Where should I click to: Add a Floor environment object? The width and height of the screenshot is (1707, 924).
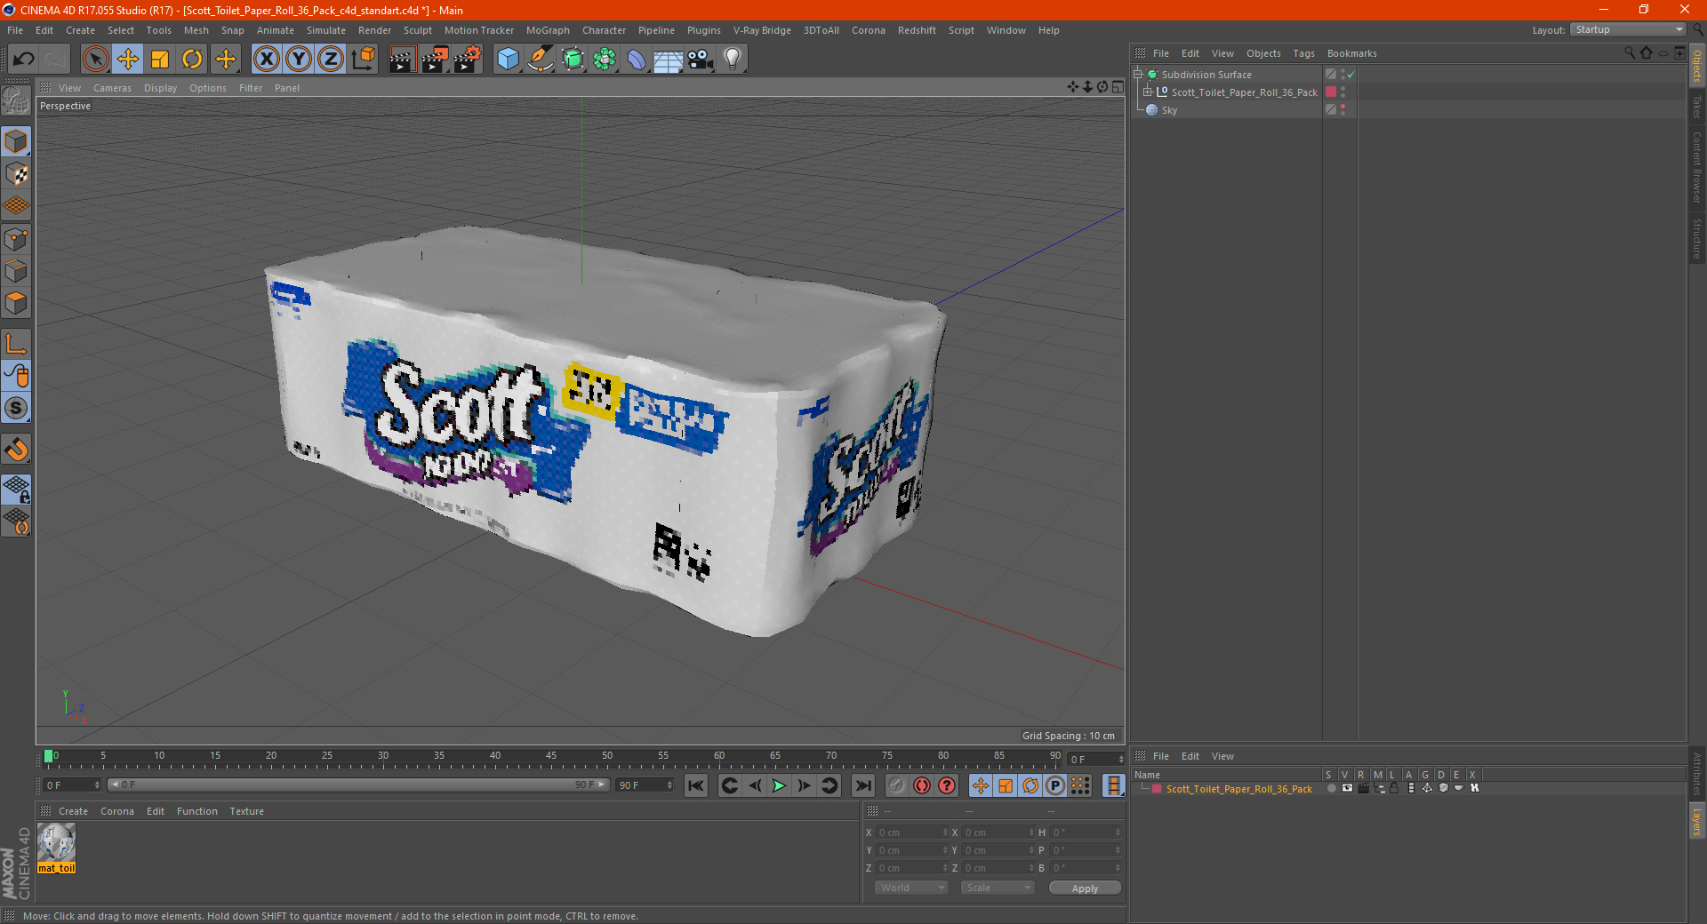[x=669, y=60]
